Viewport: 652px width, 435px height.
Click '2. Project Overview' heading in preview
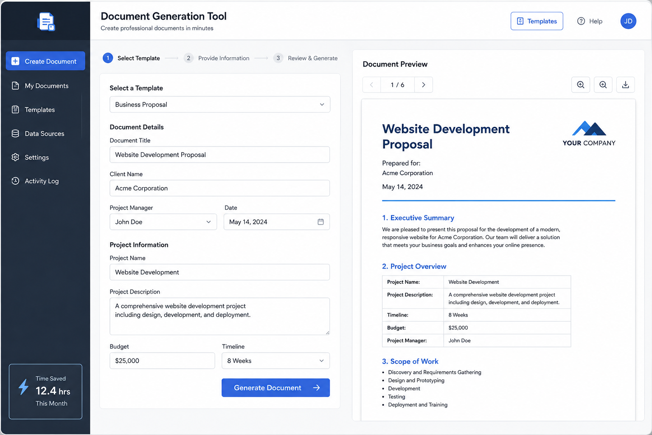pos(414,266)
